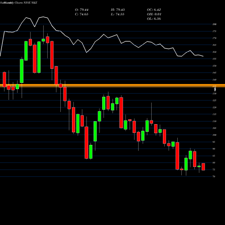Viewport: 225px width, 225px height.
Task: Click the OC: 6.42 readout
Action: (x=154, y=10)
